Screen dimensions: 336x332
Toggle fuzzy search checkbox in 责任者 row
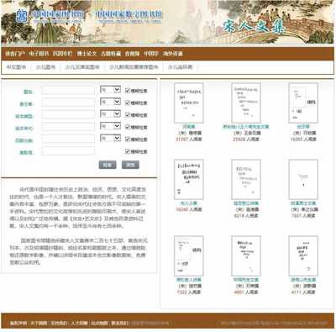[128, 103]
